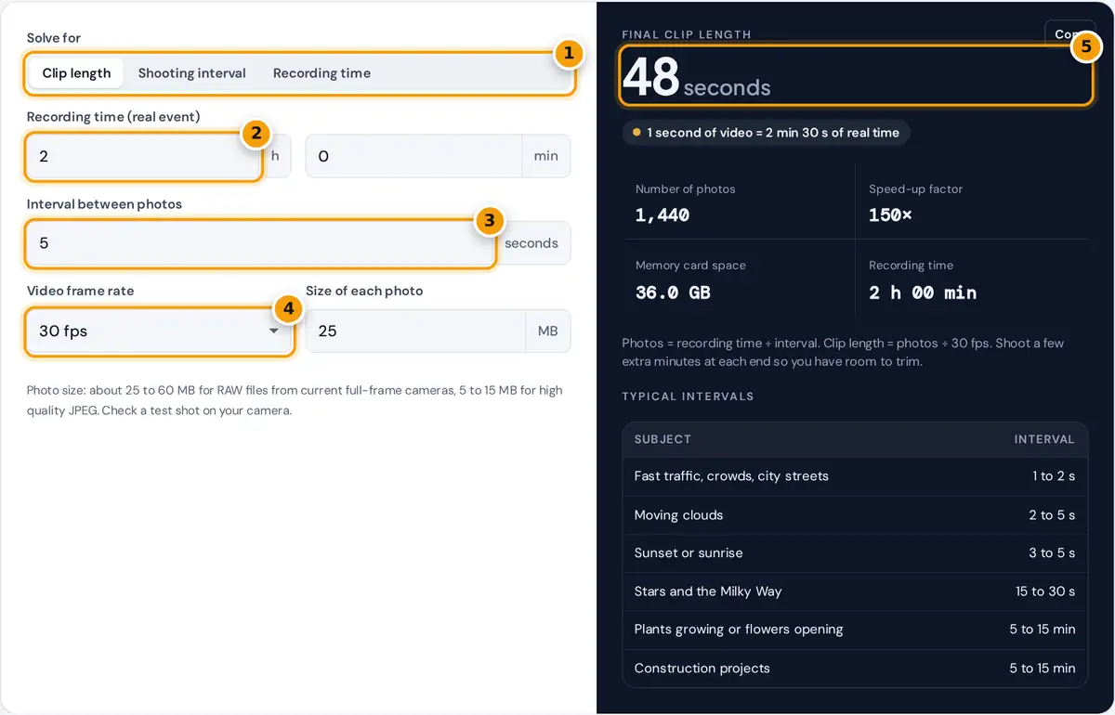The height and width of the screenshot is (715, 1115).
Task: Click the Recording time result 2 h 00 min
Action: pyautogui.click(x=923, y=292)
